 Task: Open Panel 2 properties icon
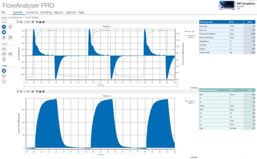(33, 91)
